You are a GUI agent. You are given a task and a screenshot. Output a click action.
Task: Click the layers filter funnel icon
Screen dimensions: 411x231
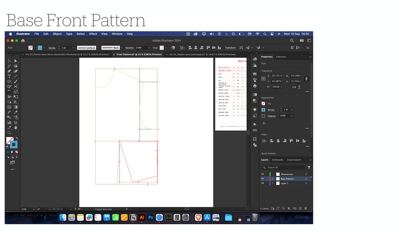(309, 167)
